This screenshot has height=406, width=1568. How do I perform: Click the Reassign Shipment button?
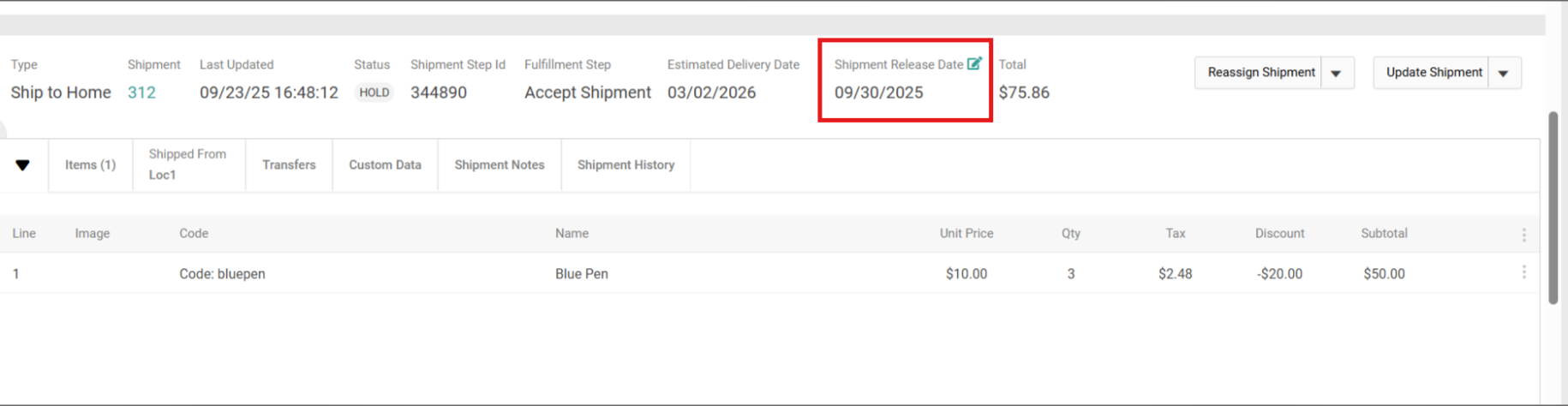point(1260,73)
